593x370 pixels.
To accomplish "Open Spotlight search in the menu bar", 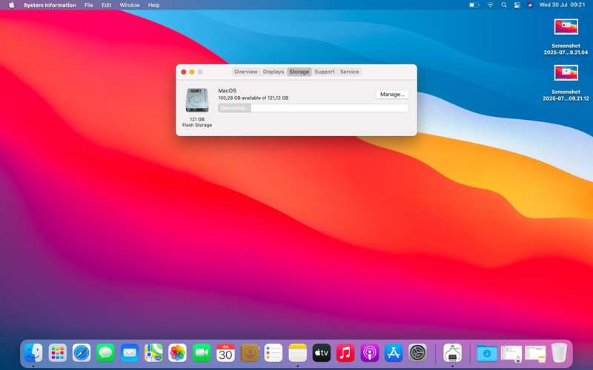I will tap(503, 5).
